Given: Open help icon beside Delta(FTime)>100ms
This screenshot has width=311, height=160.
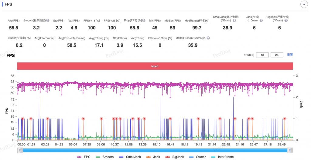Looking at the screenshot, I should tap(208, 38).
